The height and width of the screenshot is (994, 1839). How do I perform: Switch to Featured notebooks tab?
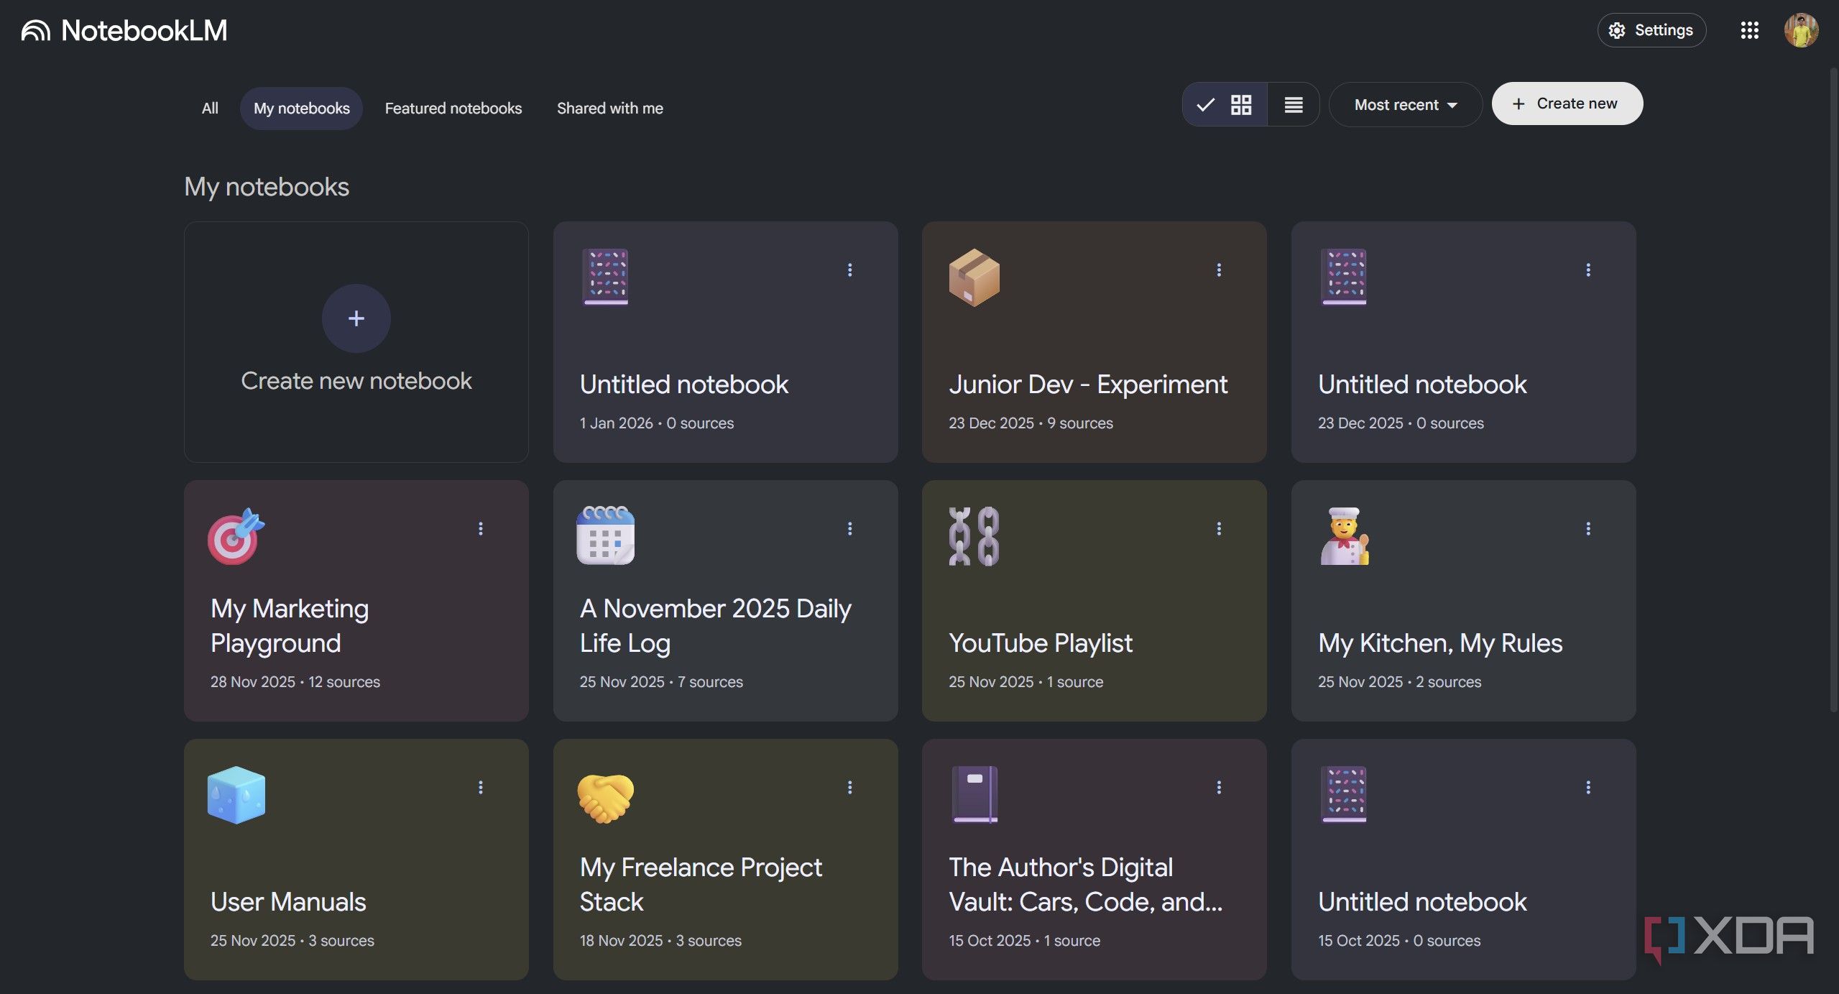click(x=453, y=109)
